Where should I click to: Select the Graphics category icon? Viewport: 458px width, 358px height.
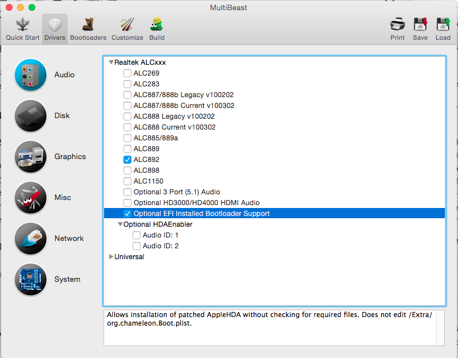pyautogui.click(x=30, y=157)
